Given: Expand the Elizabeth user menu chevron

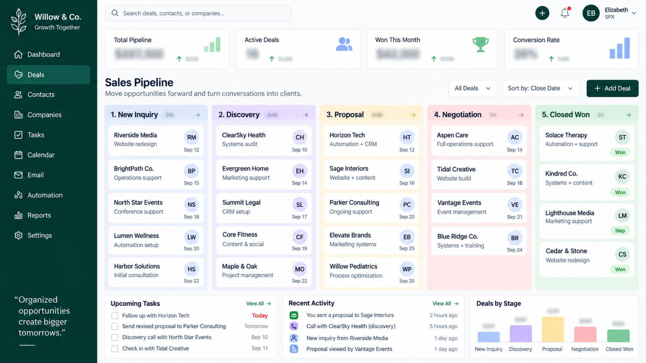Looking at the screenshot, I should (634, 13).
